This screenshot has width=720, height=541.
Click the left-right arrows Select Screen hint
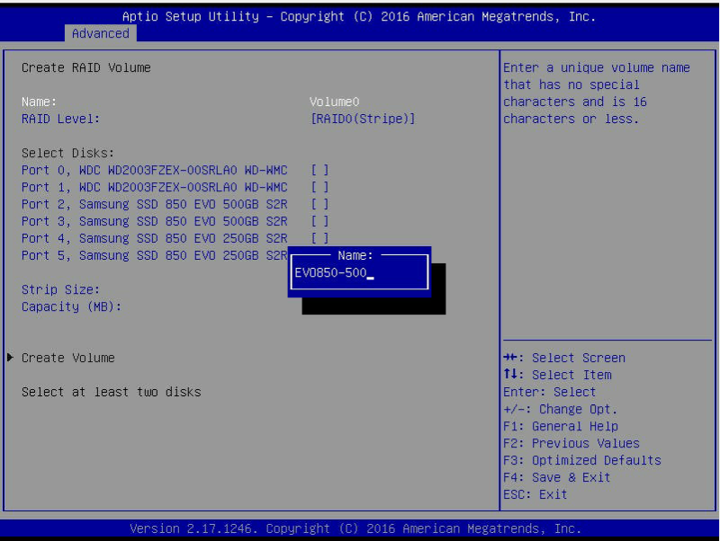(x=564, y=358)
